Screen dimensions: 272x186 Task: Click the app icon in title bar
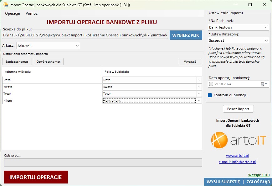[5, 5]
